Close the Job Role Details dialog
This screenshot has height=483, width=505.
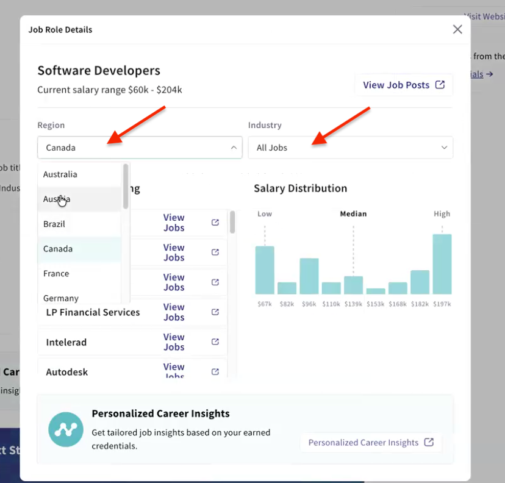pyautogui.click(x=457, y=29)
